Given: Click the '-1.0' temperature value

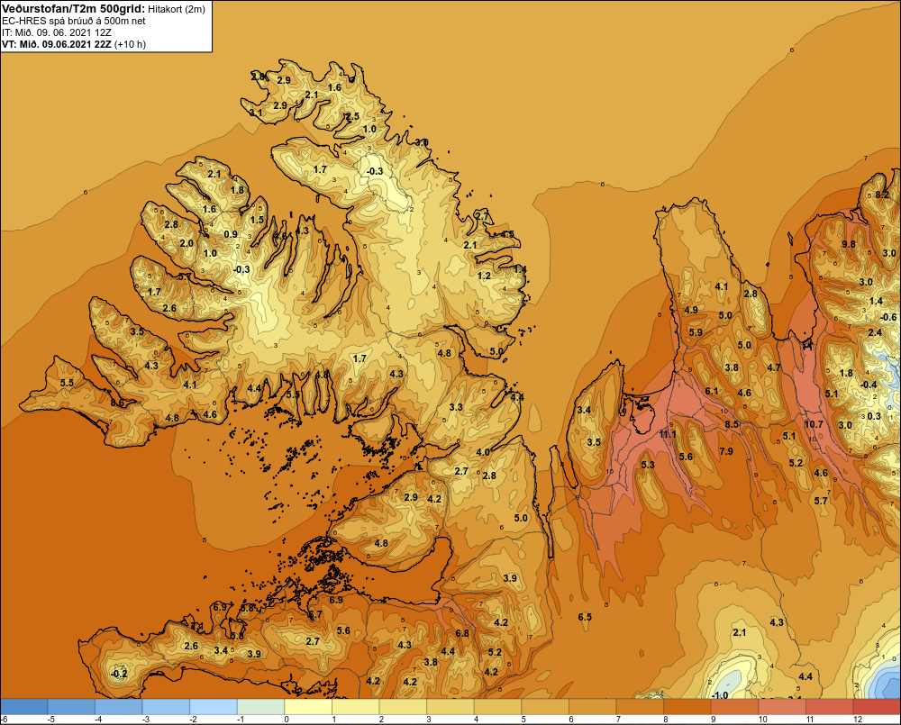Looking at the screenshot, I should click(x=719, y=695).
